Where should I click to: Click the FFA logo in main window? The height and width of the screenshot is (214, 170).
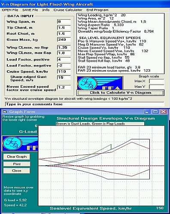pos(100,83)
